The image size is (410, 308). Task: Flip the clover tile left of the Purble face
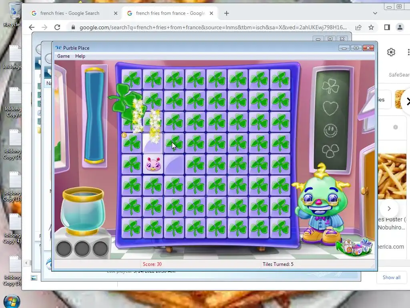click(x=132, y=164)
